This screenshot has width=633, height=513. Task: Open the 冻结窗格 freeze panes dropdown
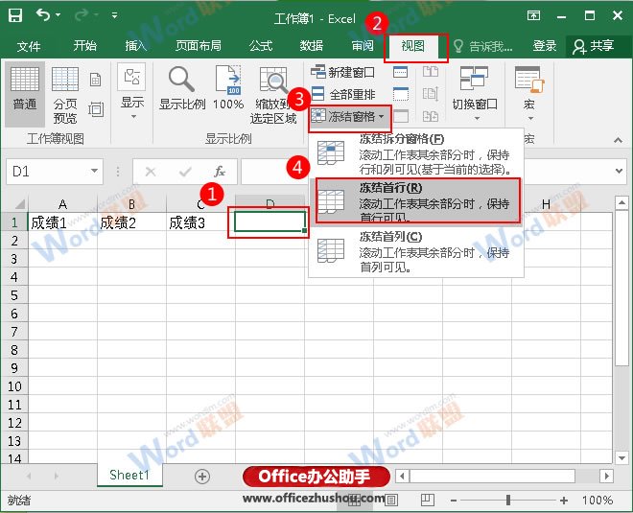pos(348,117)
